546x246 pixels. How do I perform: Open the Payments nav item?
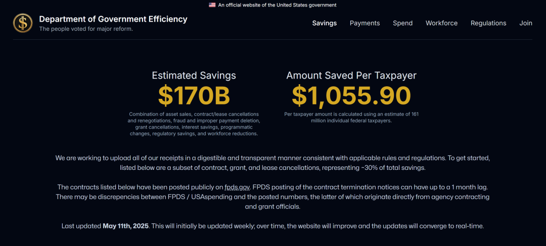coord(365,23)
